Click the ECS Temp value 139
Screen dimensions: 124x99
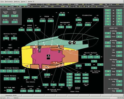point(119,52)
